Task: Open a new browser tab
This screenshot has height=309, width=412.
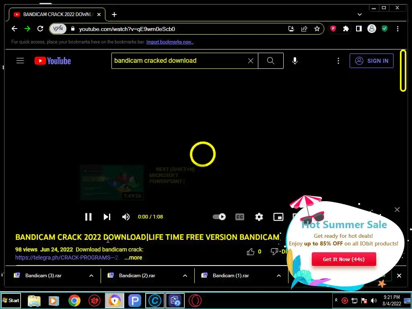Action: pyautogui.click(x=114, y=14)
